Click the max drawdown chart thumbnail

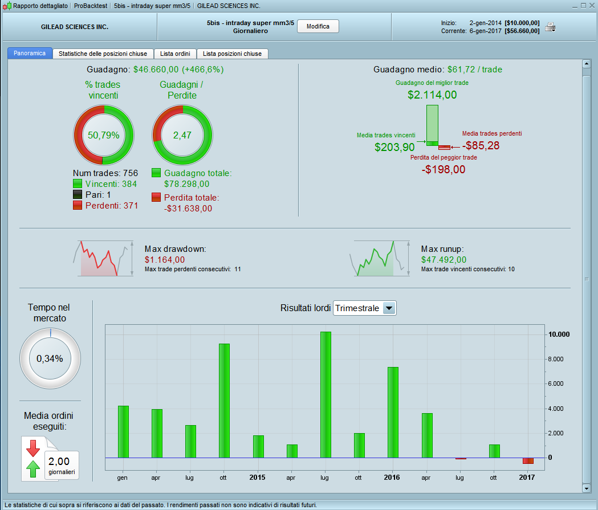[103, 258]
